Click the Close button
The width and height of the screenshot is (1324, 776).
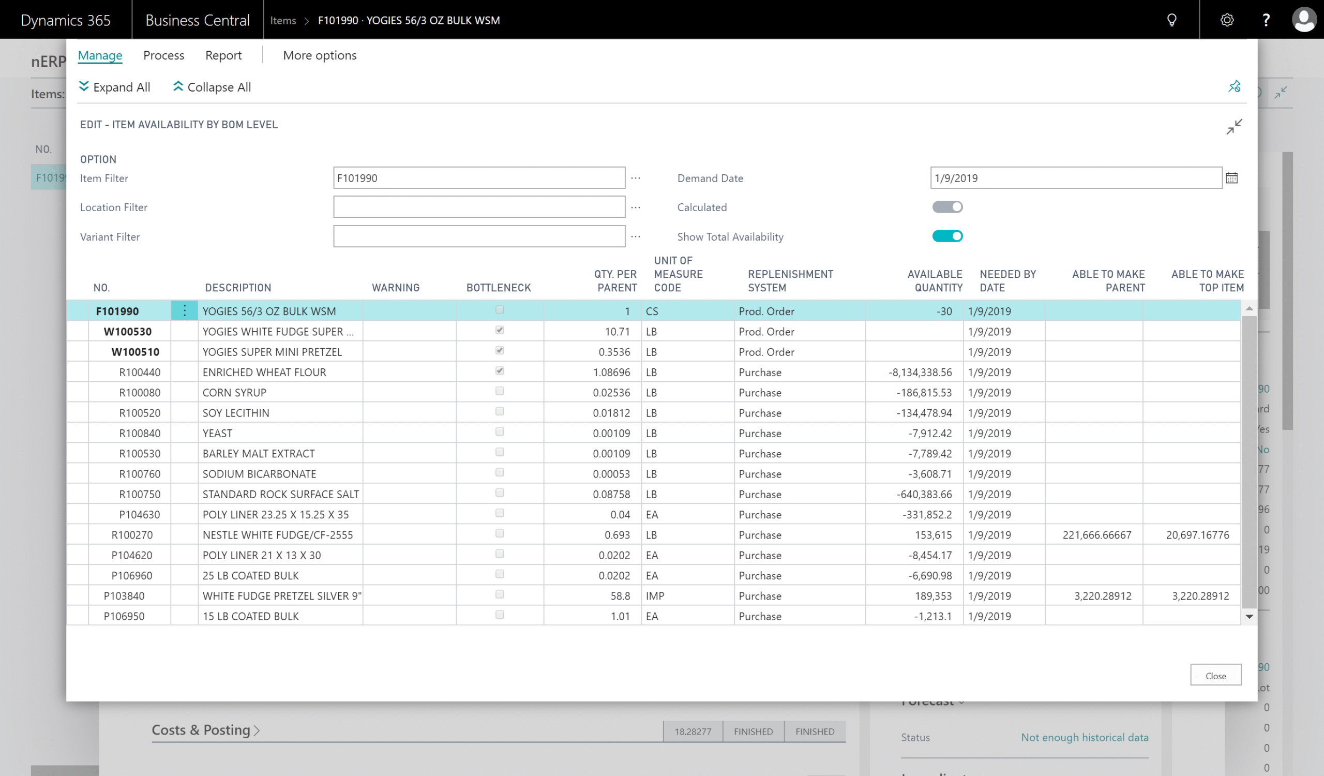click(1215, 675)
